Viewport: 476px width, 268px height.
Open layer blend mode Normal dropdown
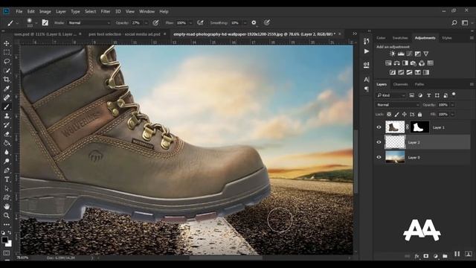(x=398, y=105)
